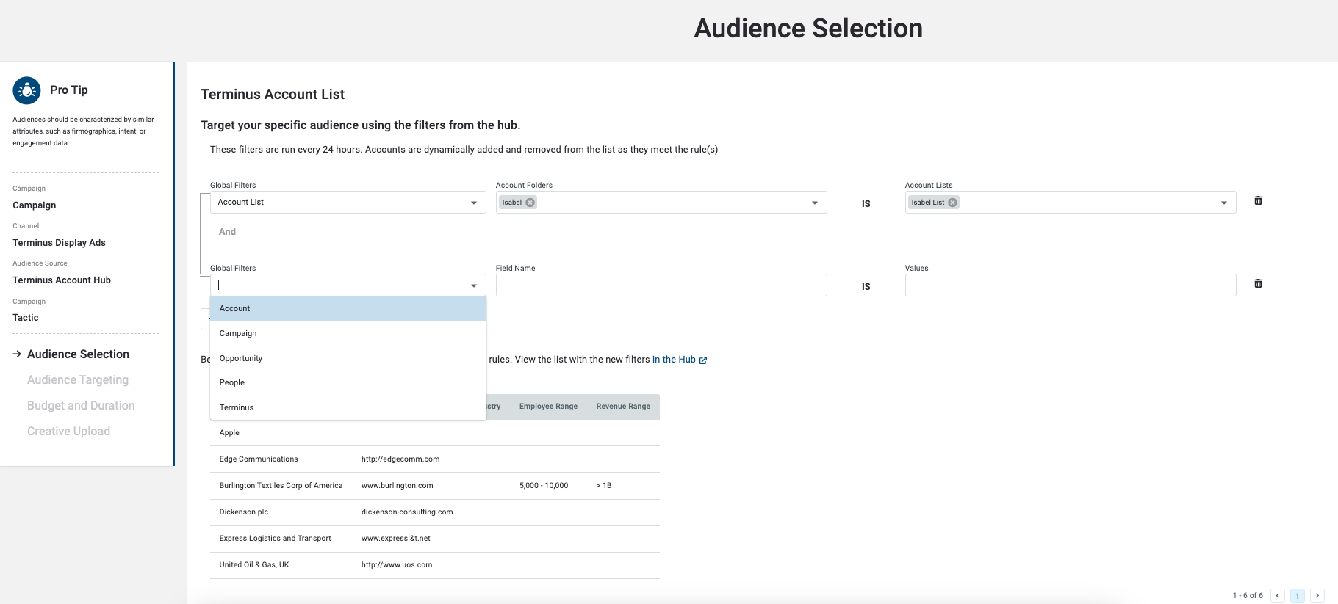
Task: Select the Edge Communications account name
Action: point(259,459)
